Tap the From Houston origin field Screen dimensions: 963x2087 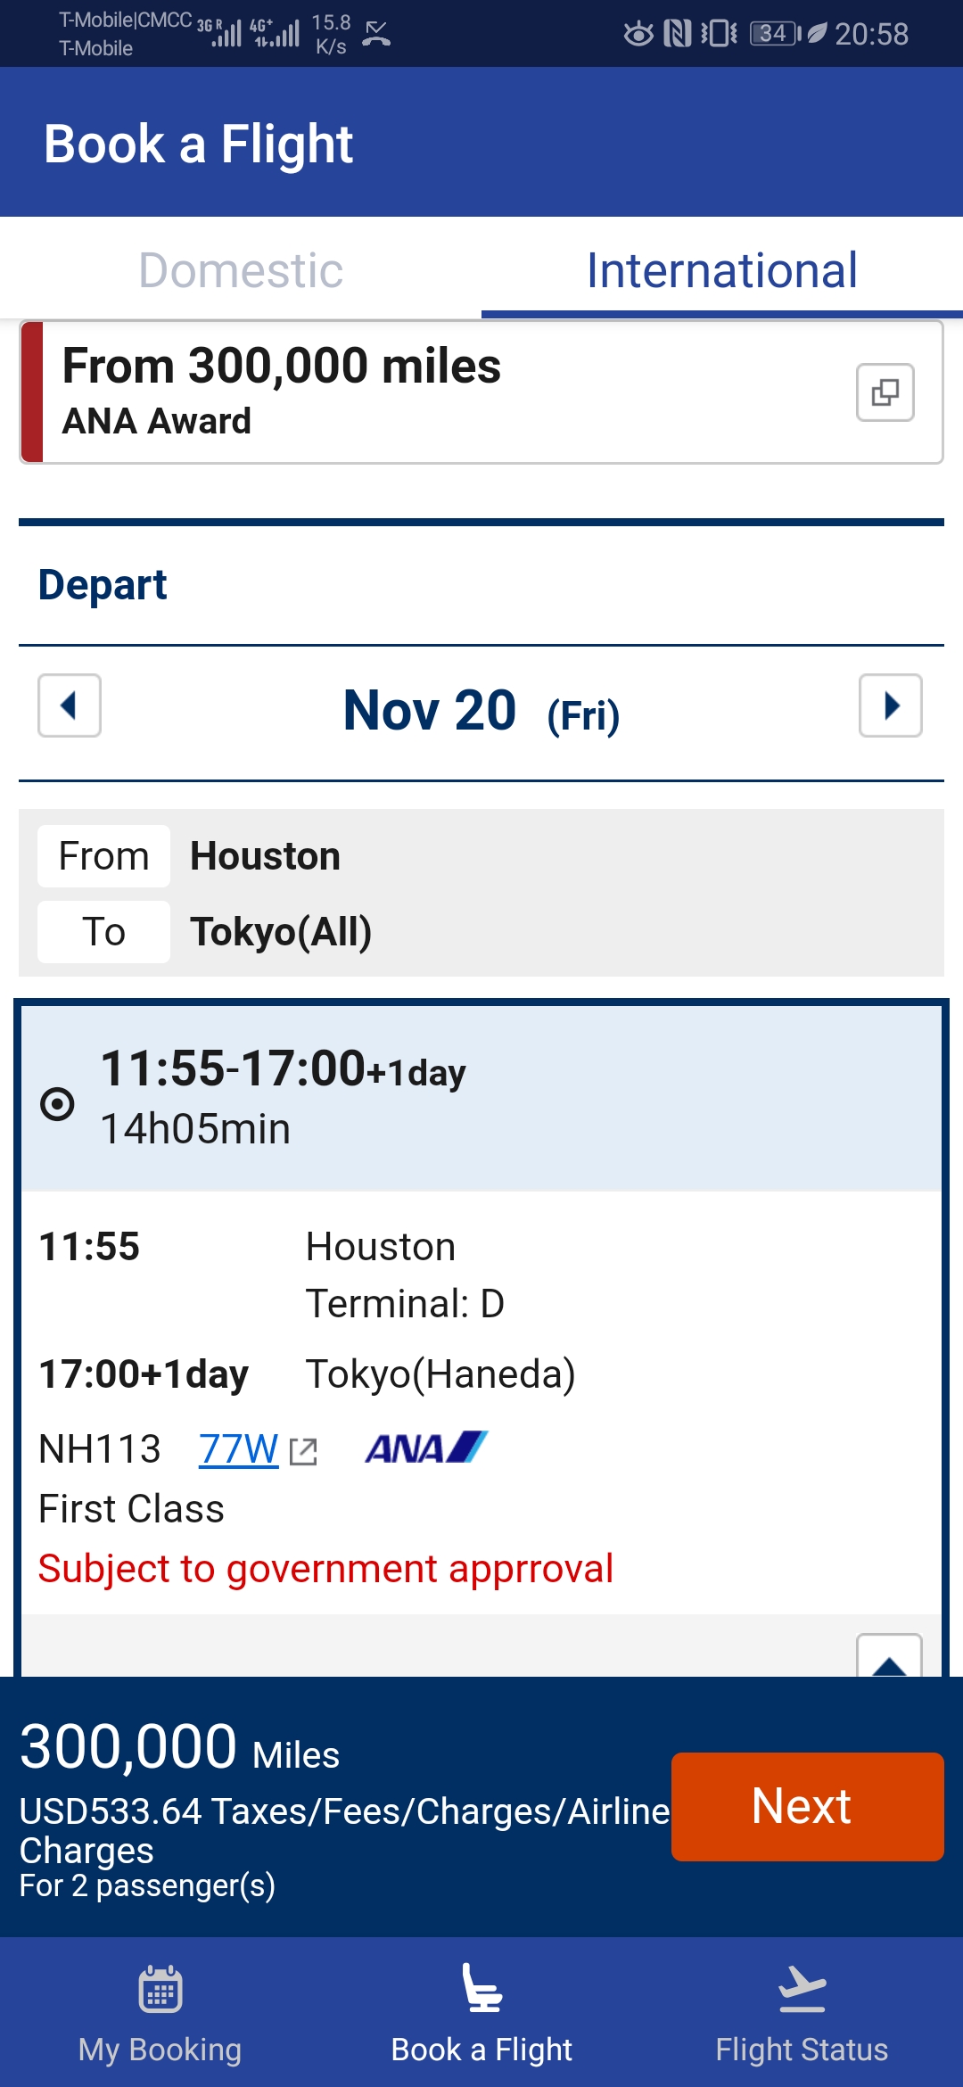481,856
